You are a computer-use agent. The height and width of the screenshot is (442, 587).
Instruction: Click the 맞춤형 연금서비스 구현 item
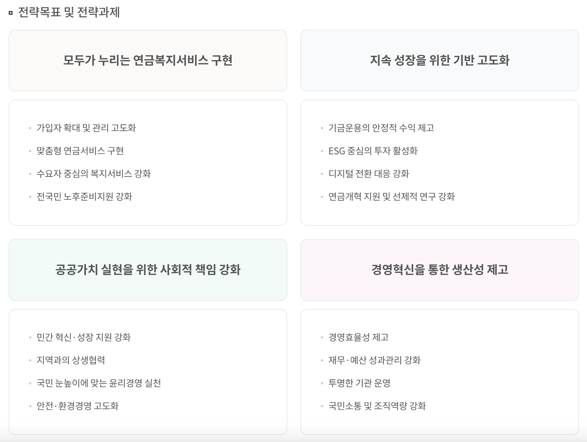point(80,151)
